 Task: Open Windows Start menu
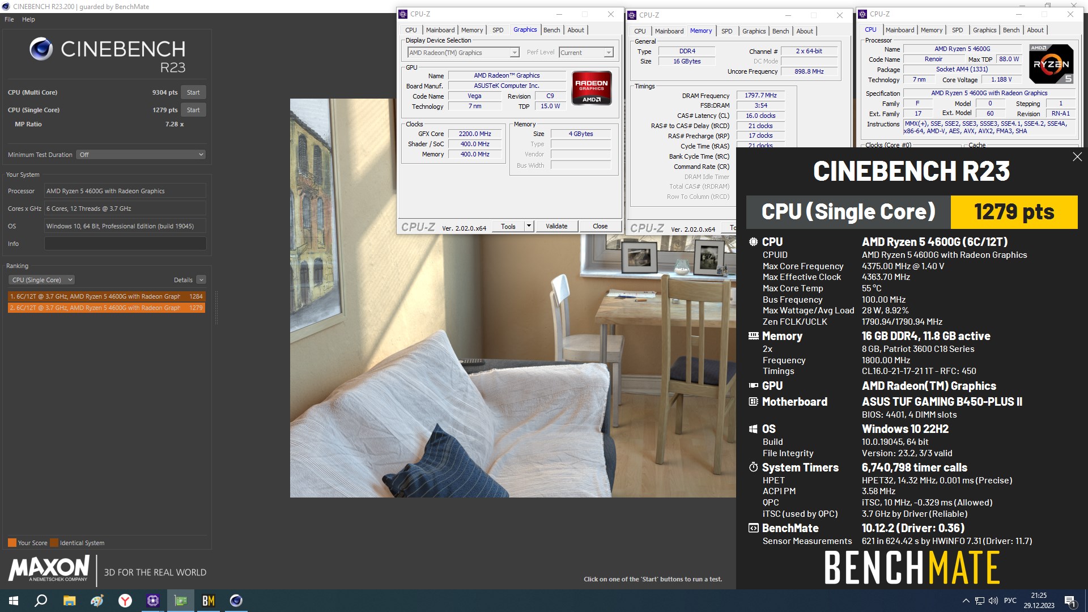(x=14, y=601)
